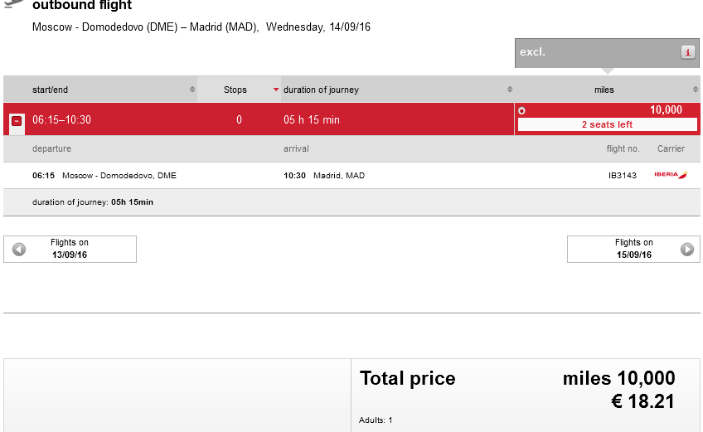Click the route text Moscow - Domodedovo (DME) – Madrid
This screenshot has height=432, width=703.
click(146, 27)
